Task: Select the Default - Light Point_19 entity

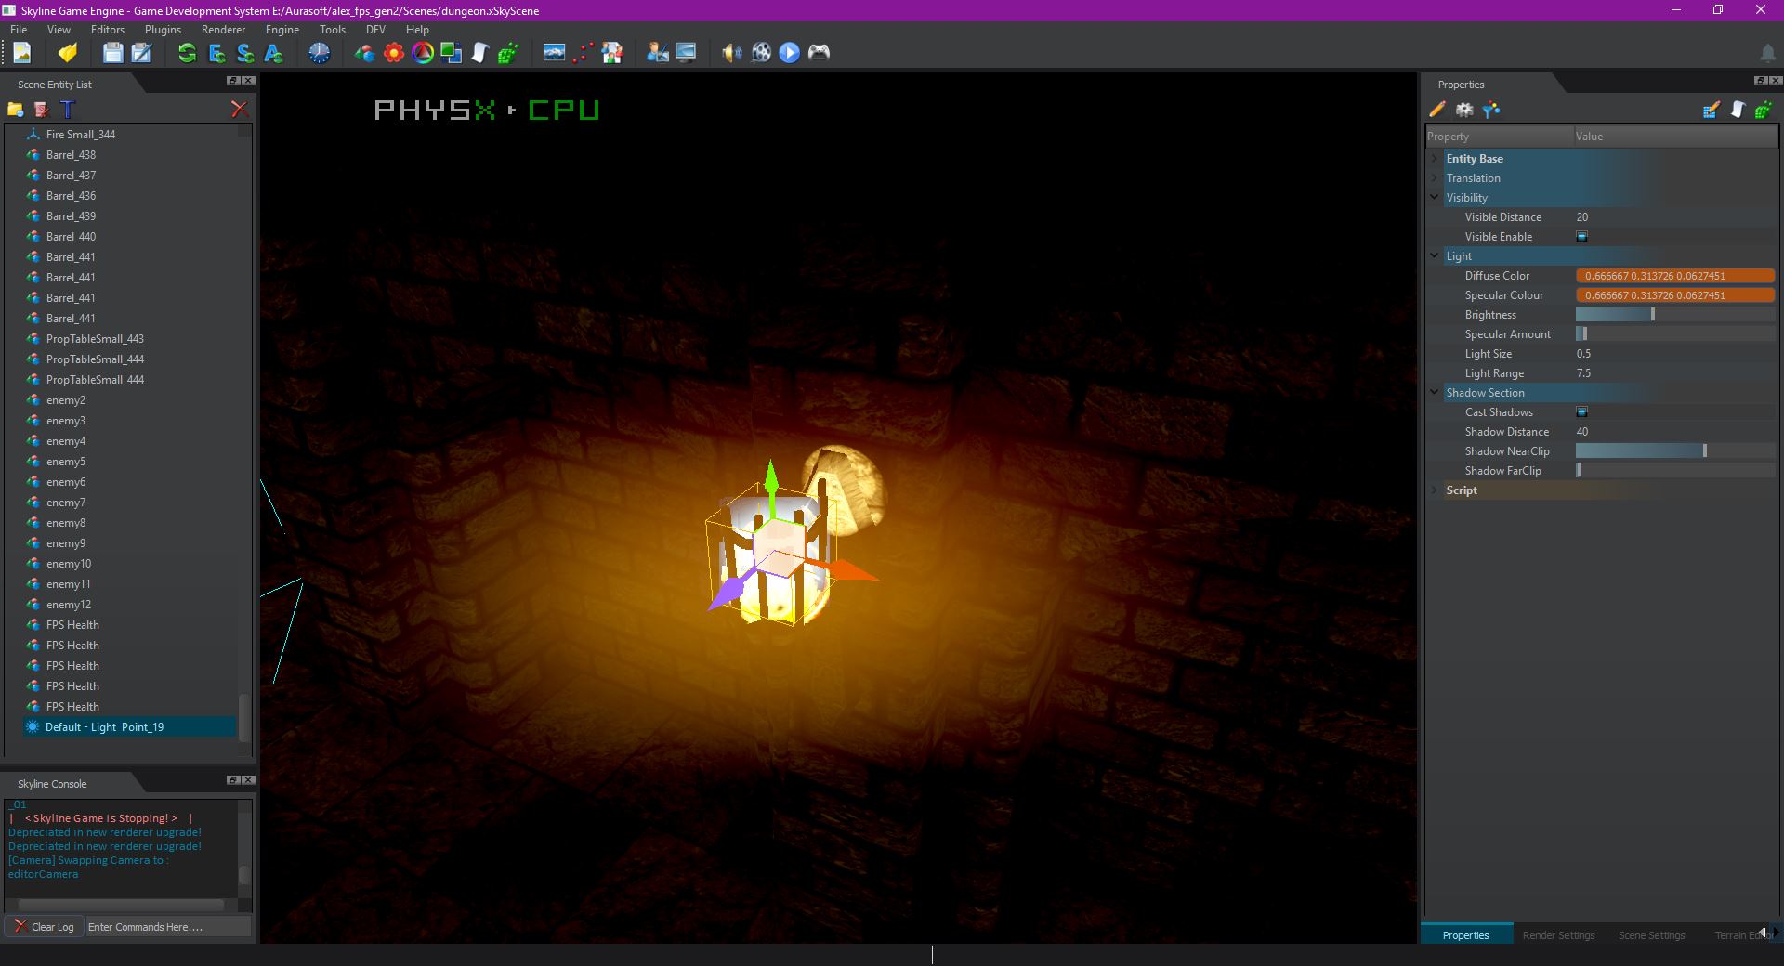Action: click(129, 727)
